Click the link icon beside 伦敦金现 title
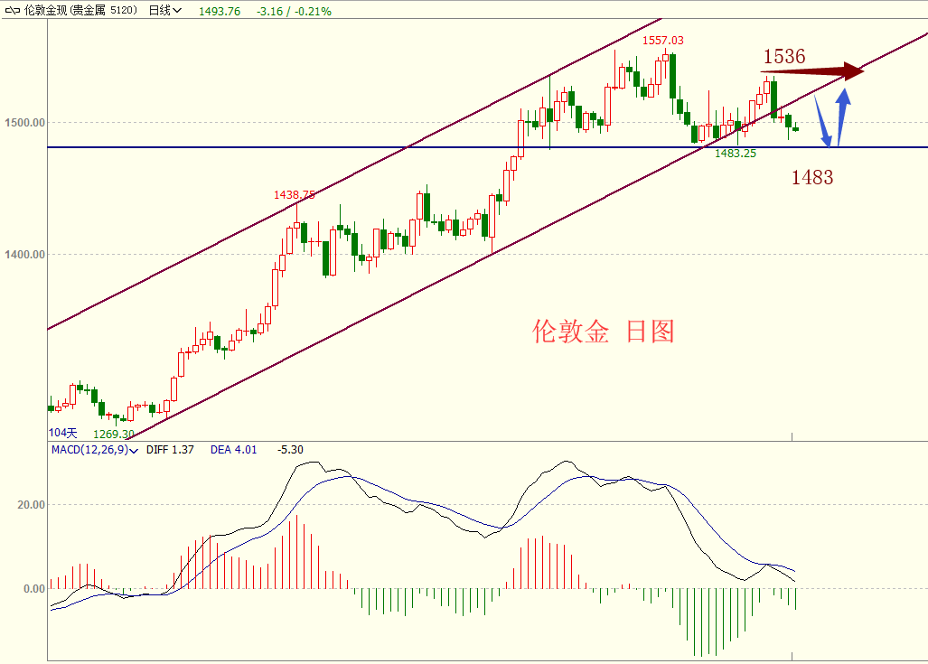 pos(13,11)
